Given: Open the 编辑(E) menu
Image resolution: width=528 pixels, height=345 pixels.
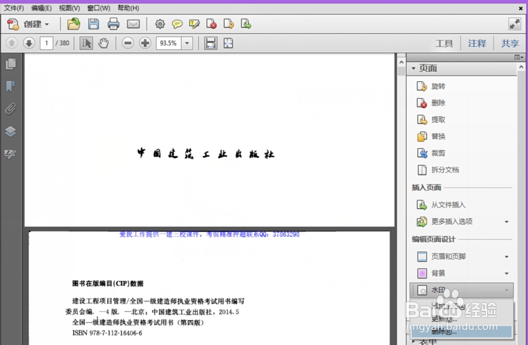Looking at the screenshot, I should (42, 8).
